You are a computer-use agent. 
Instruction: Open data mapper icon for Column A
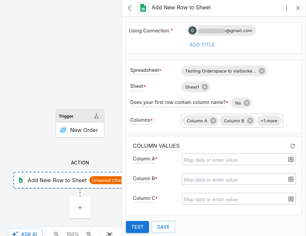[x=291, y=159]
